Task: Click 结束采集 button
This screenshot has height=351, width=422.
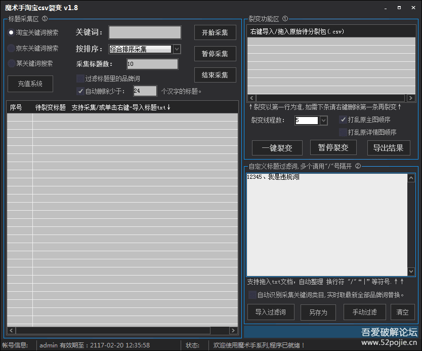Action: pyautogui.click(x=215, y=75)
